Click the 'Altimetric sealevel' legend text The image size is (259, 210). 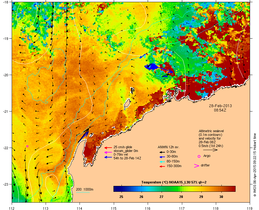tap(211, 131)
